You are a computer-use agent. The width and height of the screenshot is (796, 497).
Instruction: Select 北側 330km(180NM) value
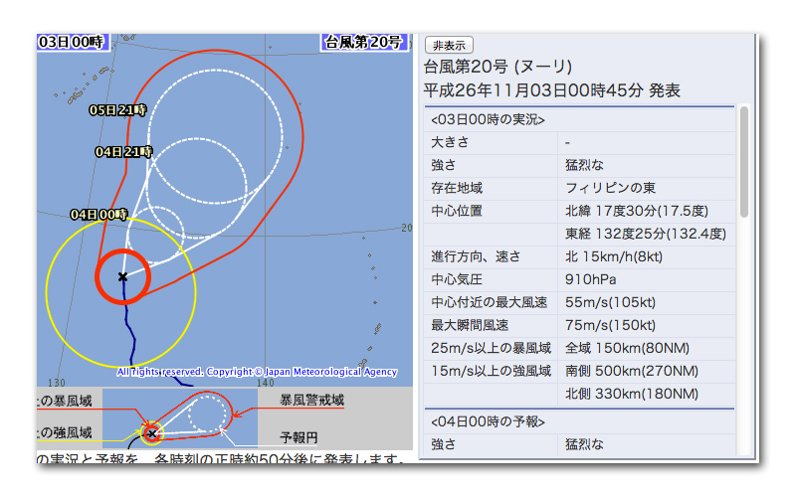pyautogui.click(x=632, y=394)
